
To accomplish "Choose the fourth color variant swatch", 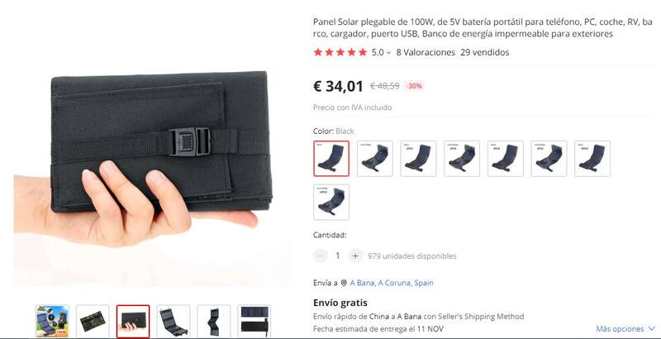I will tap(462, 159).
